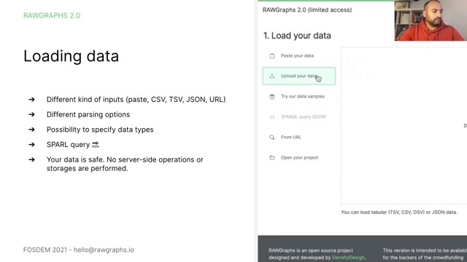Click the FOSDEM 2021 hello@rawgraphs.io footer text
Screen dimensions: 467x262
(79, 250)
